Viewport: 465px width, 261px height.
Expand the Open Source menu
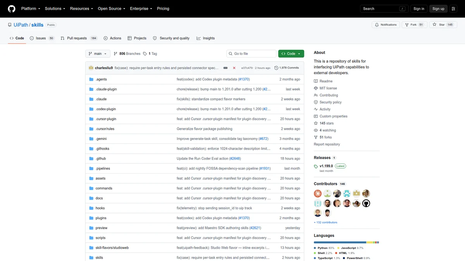[x=112, y=9]
